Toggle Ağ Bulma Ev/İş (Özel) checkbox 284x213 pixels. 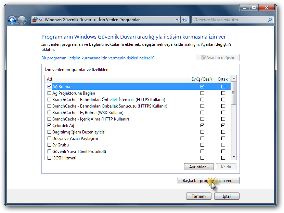[202, 87]
